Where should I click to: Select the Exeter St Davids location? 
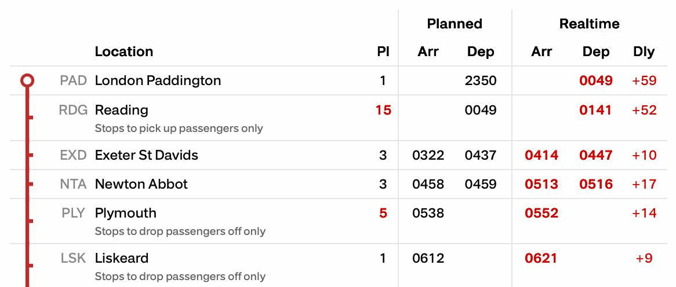pos(146,155)
